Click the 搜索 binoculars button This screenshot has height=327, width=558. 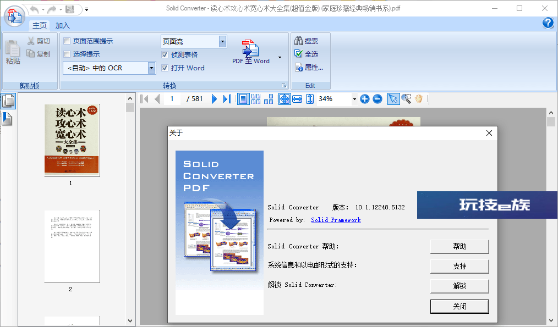(x=307, y=41)
